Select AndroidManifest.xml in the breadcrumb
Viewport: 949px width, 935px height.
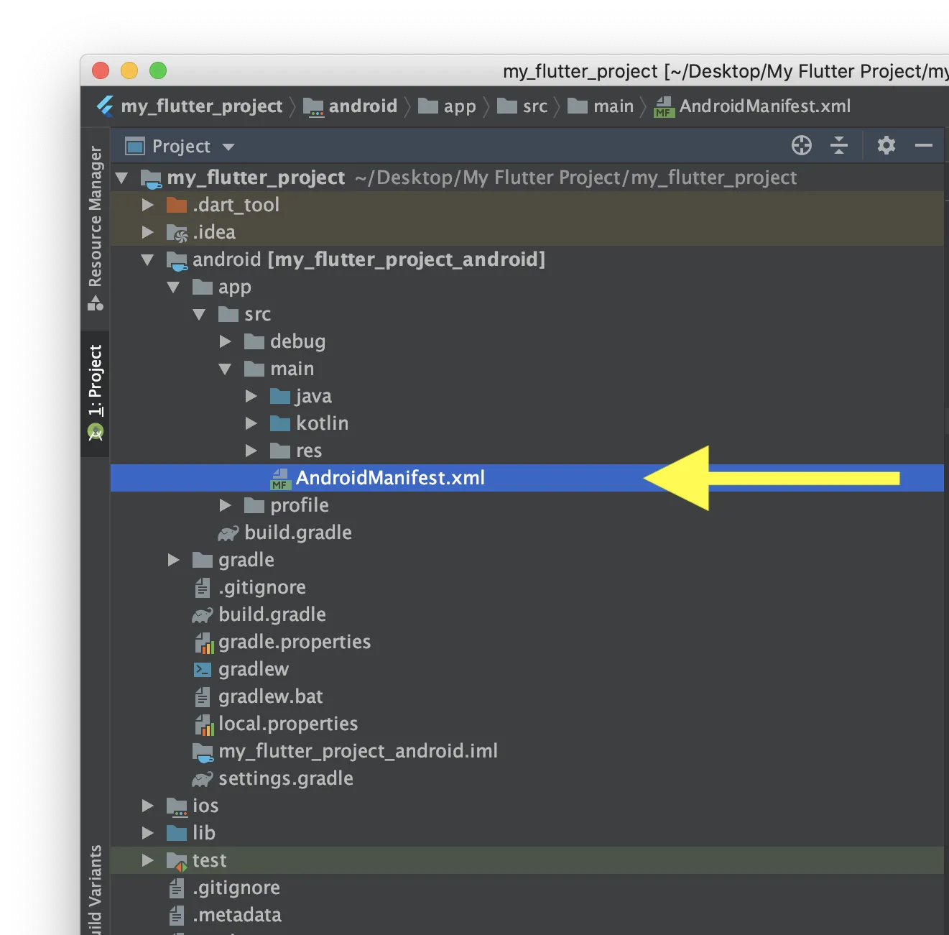(752, 106)
